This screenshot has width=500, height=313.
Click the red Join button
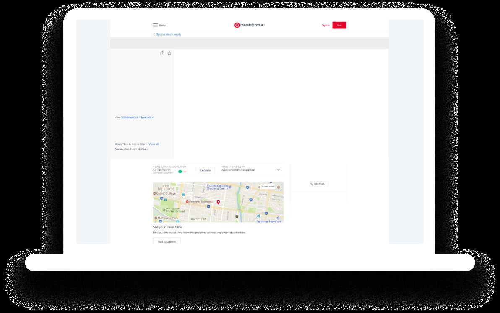click(x=339, y=25)
